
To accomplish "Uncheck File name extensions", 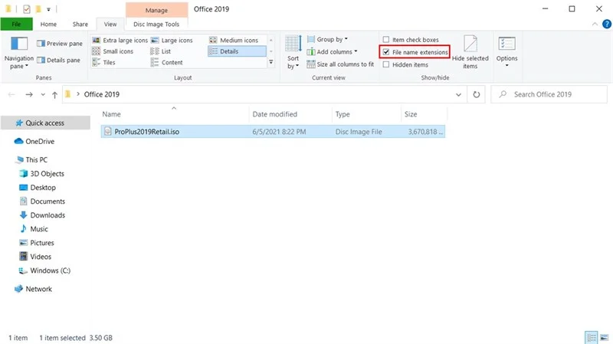I will pos(415,52).
